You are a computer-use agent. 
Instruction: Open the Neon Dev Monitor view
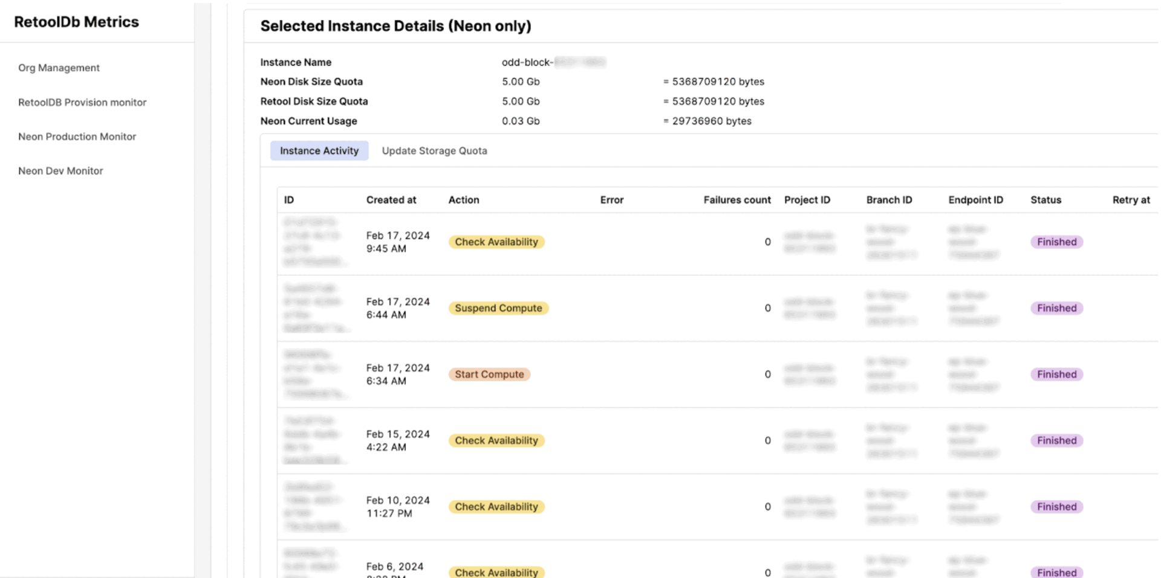click(x=60, y=170)
